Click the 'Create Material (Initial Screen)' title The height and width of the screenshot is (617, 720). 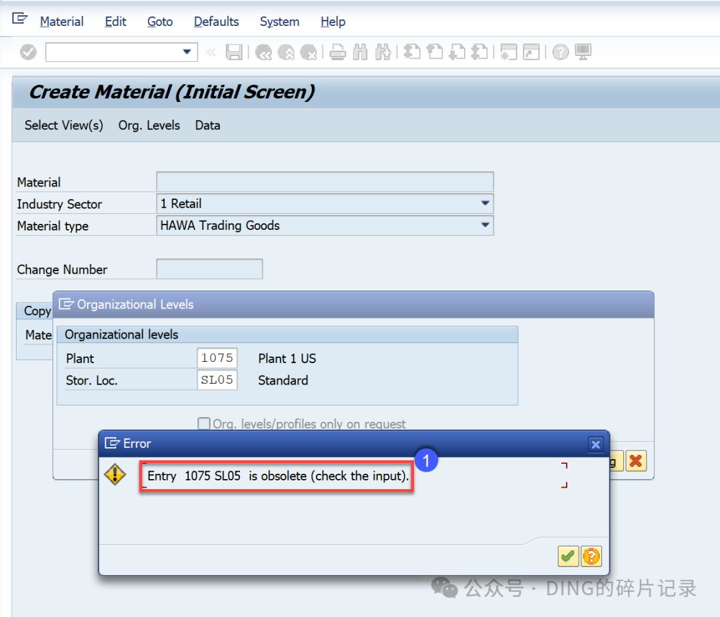(x=172, y=92)
